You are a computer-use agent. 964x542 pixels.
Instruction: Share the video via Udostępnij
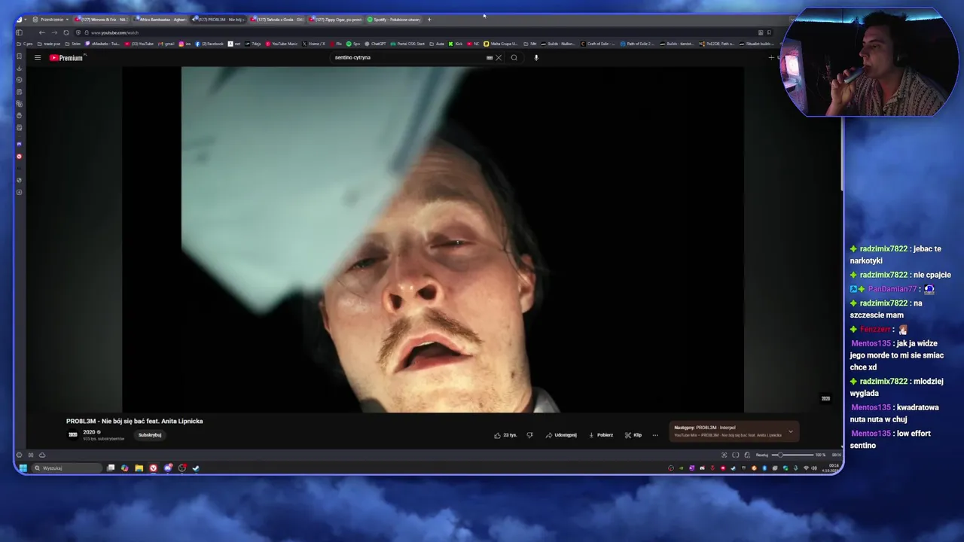pyautogui.click(x=561, y=435)
